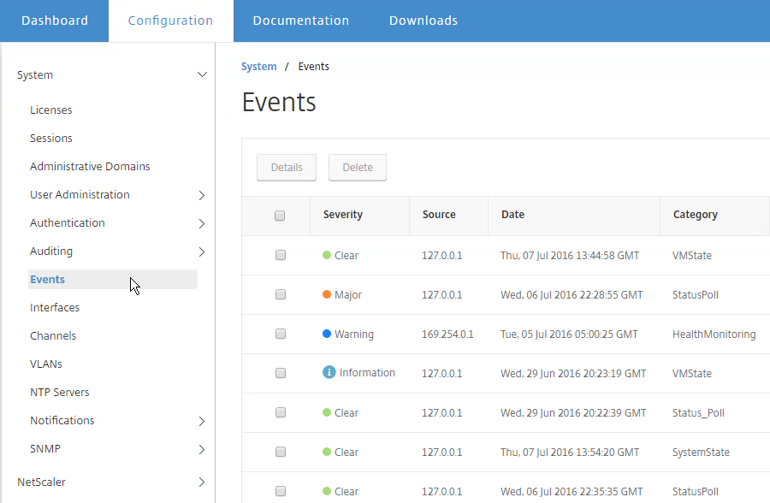Click the SystemState category cell
The image size is (770, 503).
701,452
